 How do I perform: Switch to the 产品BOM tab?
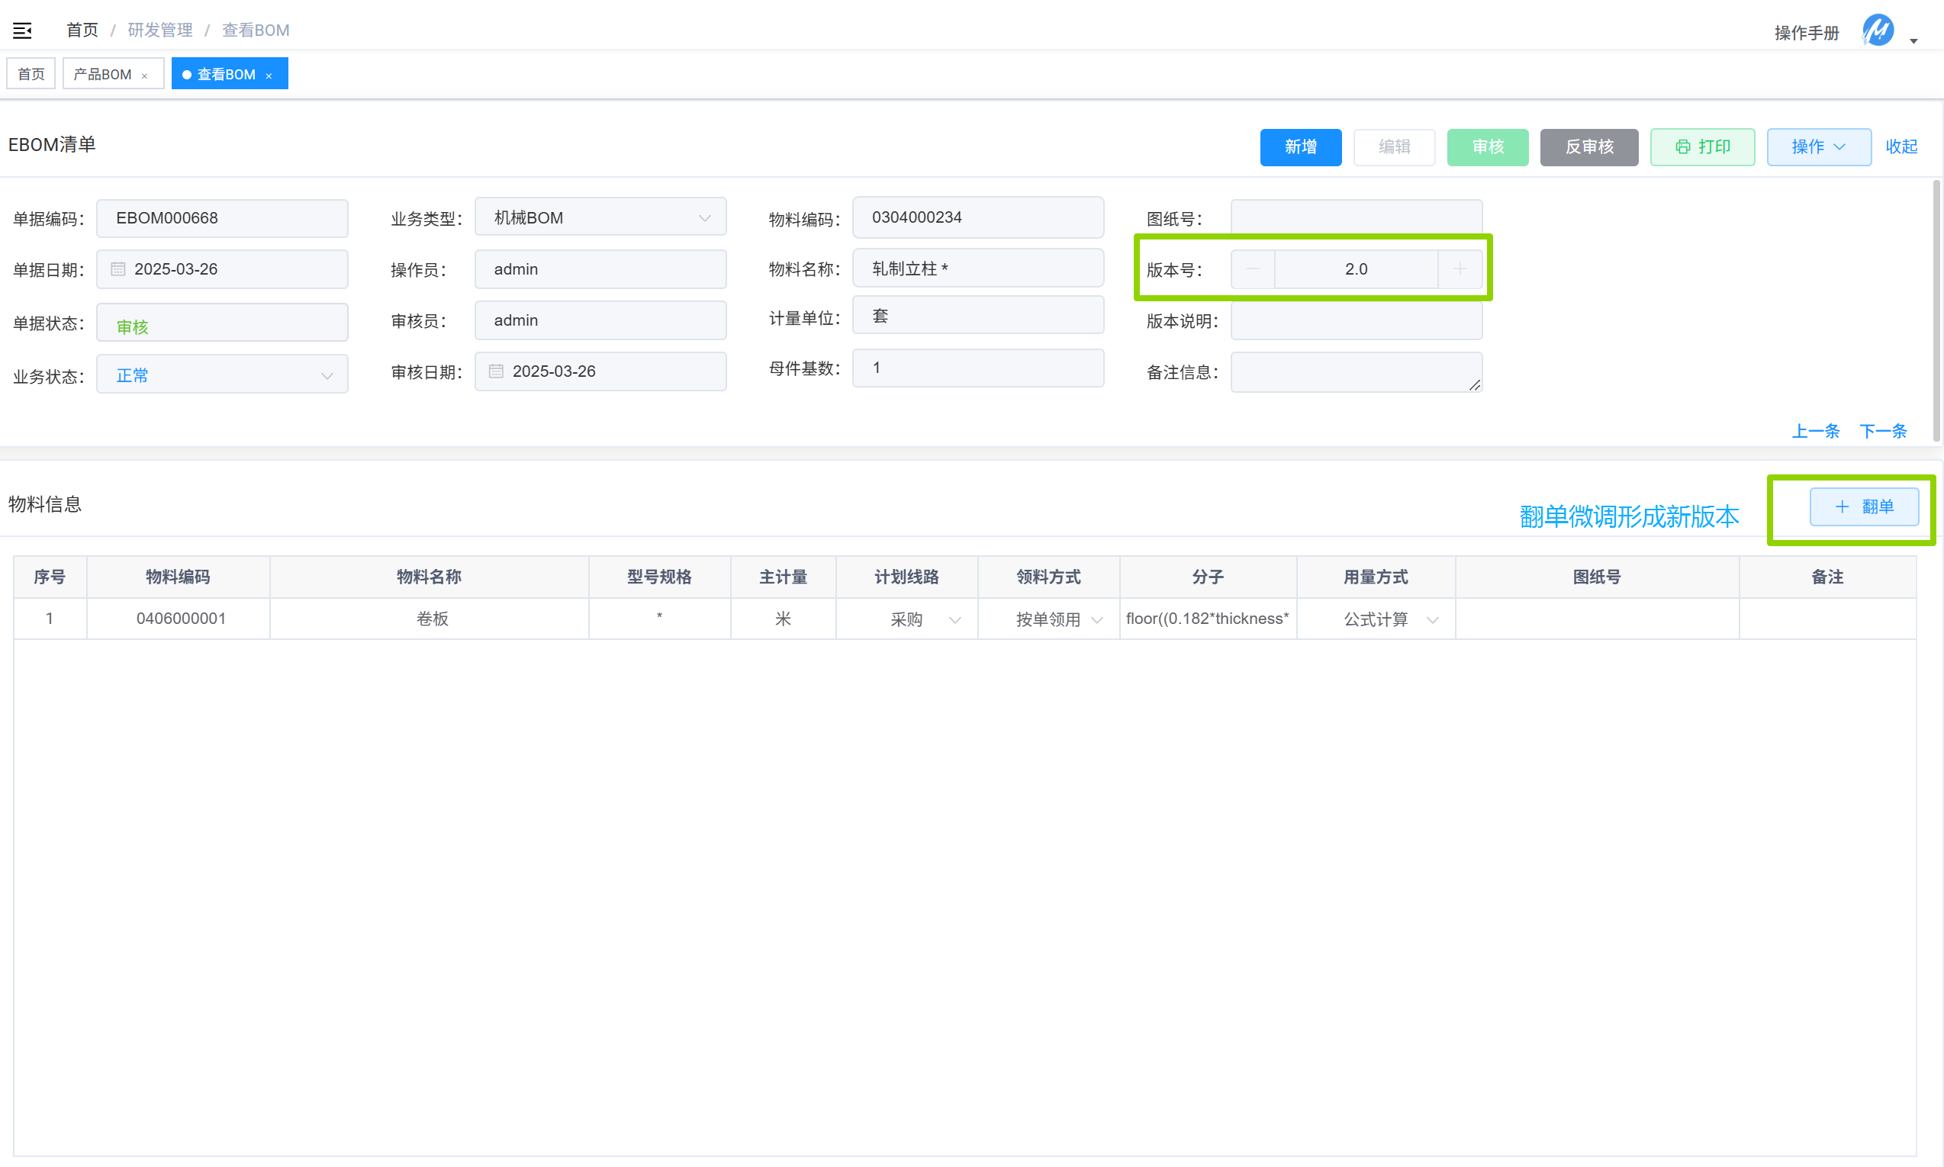(x=103, y=74)
